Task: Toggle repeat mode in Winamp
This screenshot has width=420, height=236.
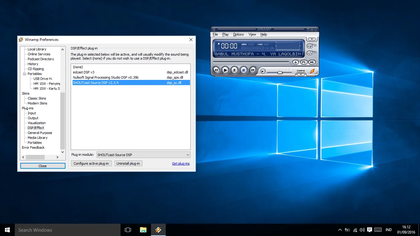Action: [x=310, y=46]
